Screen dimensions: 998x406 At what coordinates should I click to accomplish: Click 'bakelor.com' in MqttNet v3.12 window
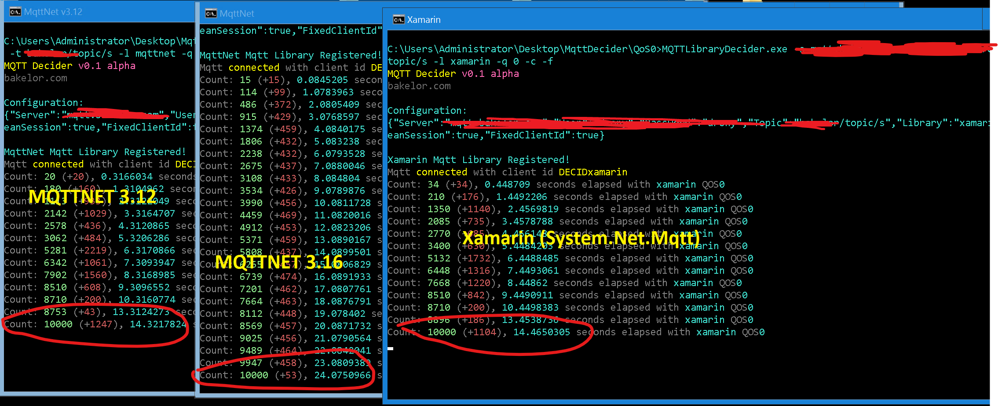(x=36, y=78)
